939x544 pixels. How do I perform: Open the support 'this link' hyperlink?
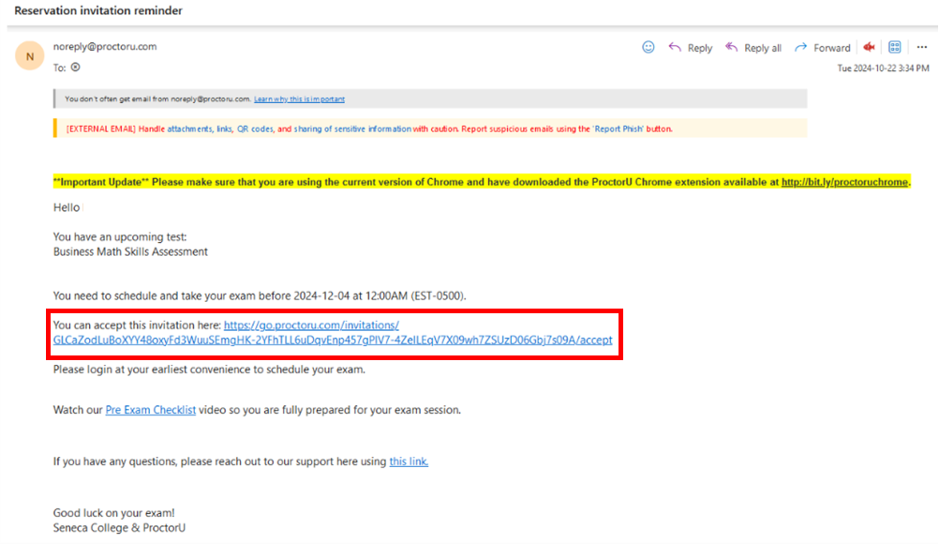coord(409,461)
